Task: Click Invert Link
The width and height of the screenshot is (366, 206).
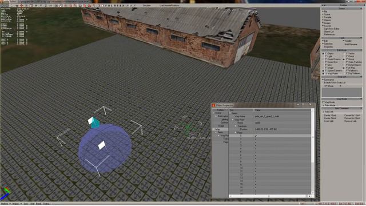Action: (x=328, y=121)
